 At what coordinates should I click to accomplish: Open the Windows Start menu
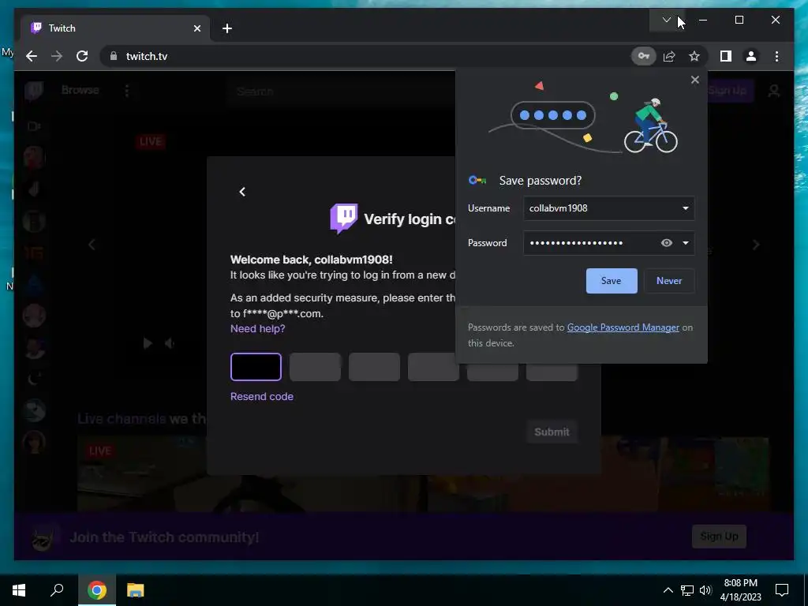point(19,590)
